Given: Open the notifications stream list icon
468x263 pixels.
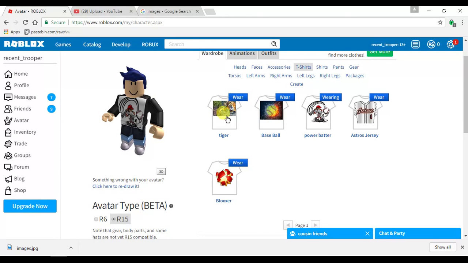Looking at the screenshot, I should click(x=415, y=44).
